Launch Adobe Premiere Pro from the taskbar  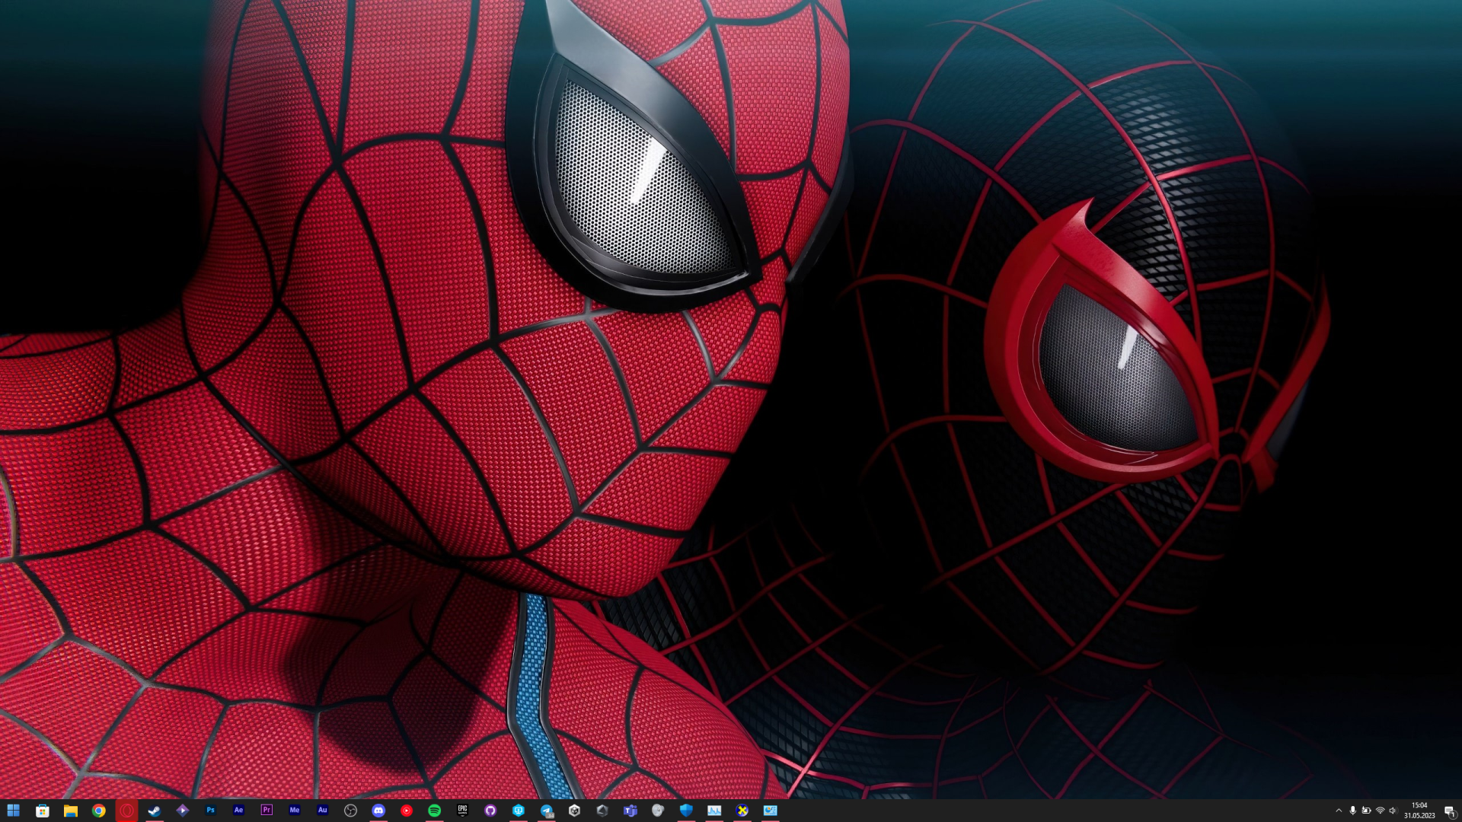pyautogui.click(x=267, y=811)
